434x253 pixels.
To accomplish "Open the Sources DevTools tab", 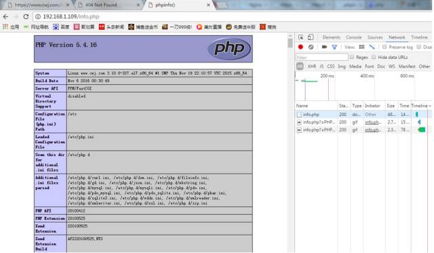I will pyautogui.click(x=375, y=37).
